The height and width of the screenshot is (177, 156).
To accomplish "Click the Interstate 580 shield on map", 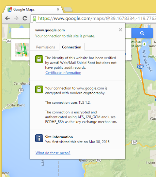I will pyautogui.click(x=140, y=67).
